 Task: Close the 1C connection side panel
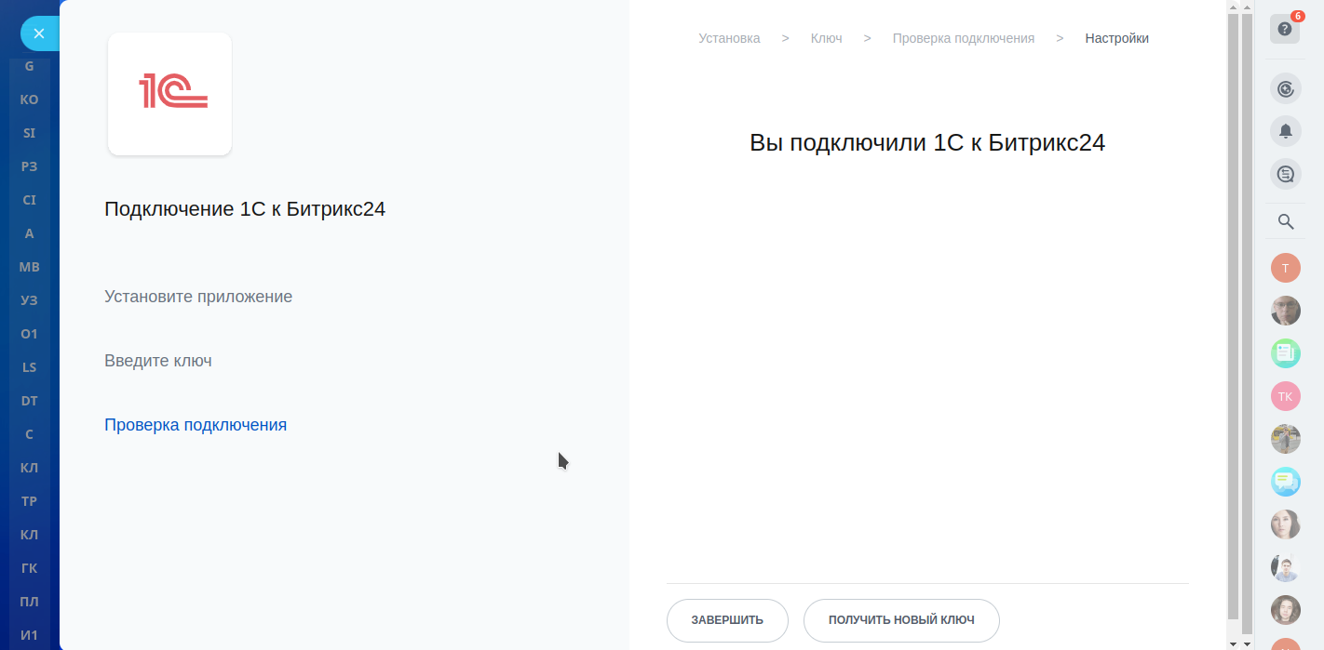point(39,33)
